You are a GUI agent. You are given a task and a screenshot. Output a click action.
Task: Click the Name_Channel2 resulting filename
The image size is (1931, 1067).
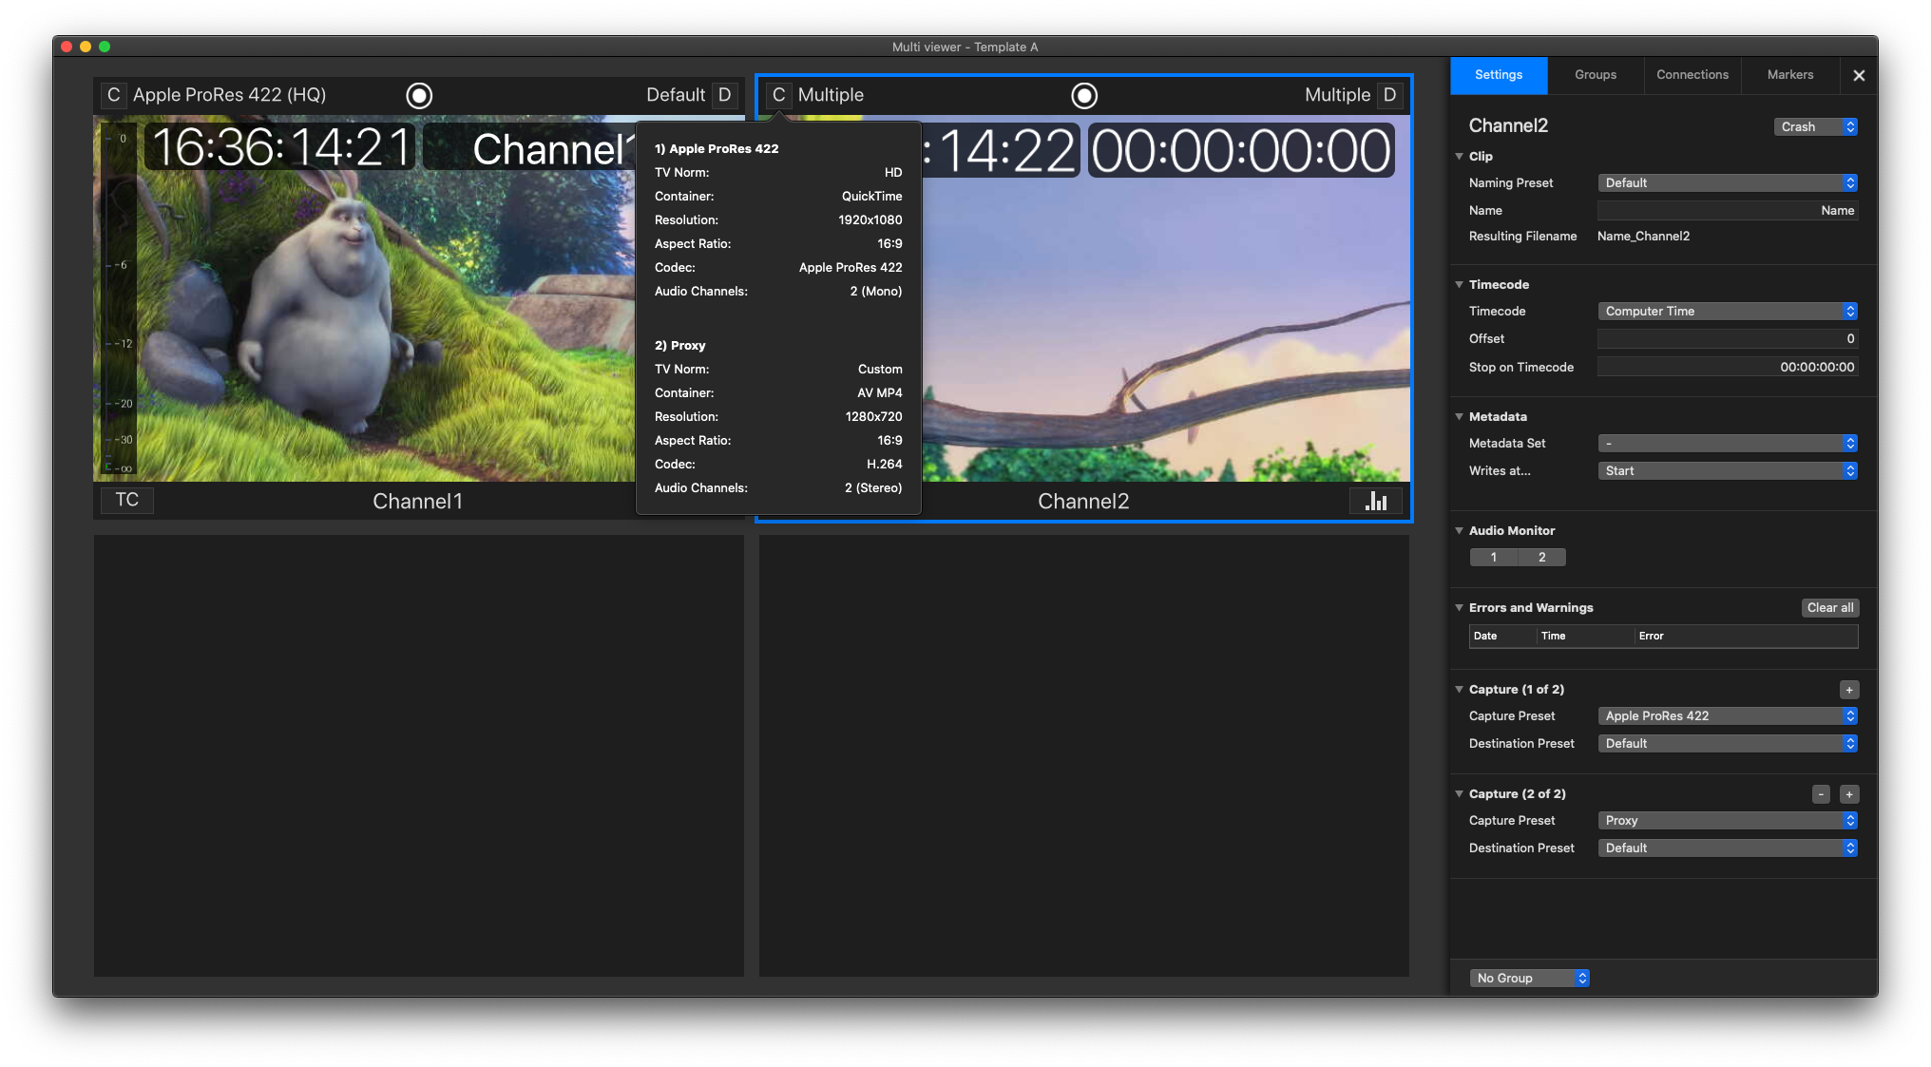(x=1643, y=237)
